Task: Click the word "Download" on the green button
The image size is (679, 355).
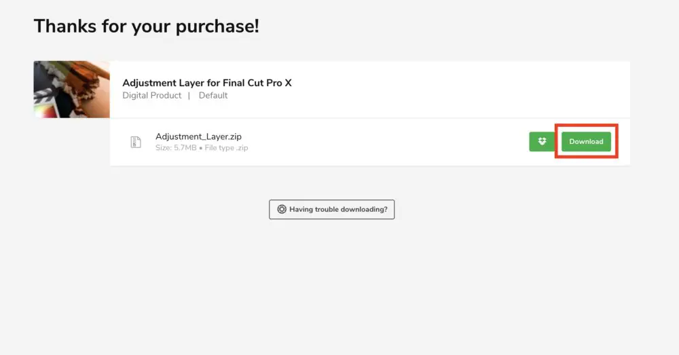Action: click(586, 142)
